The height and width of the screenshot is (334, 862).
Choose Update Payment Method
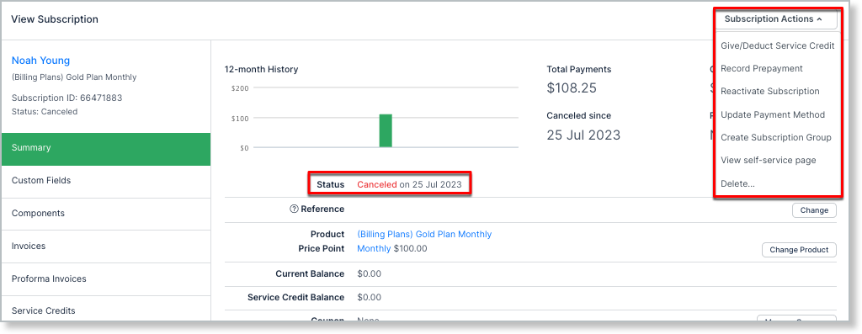(773, 114)
